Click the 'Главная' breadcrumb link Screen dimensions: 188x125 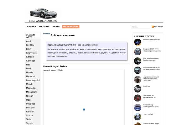tap(47, 33)
